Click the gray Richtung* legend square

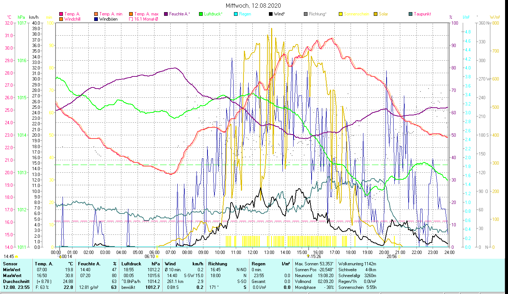tap(305, 14)
